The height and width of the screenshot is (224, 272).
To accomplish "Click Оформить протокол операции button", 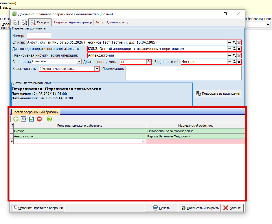I will coord(38,208).
